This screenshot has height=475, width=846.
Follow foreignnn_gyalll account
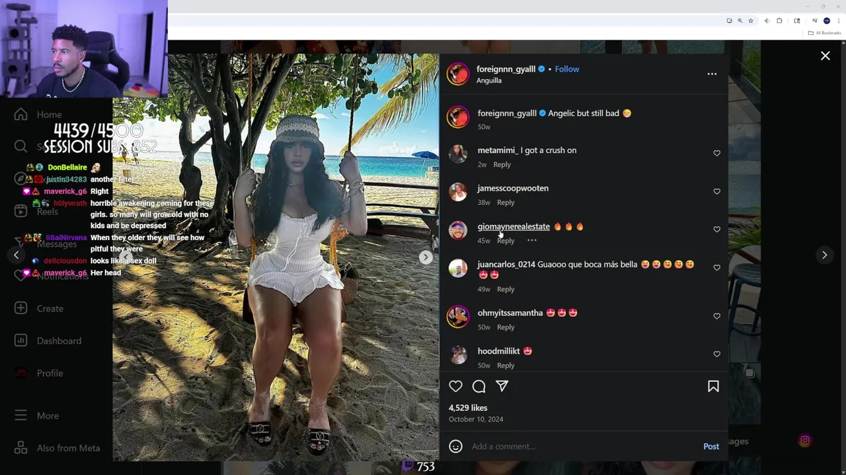(566, 69)
